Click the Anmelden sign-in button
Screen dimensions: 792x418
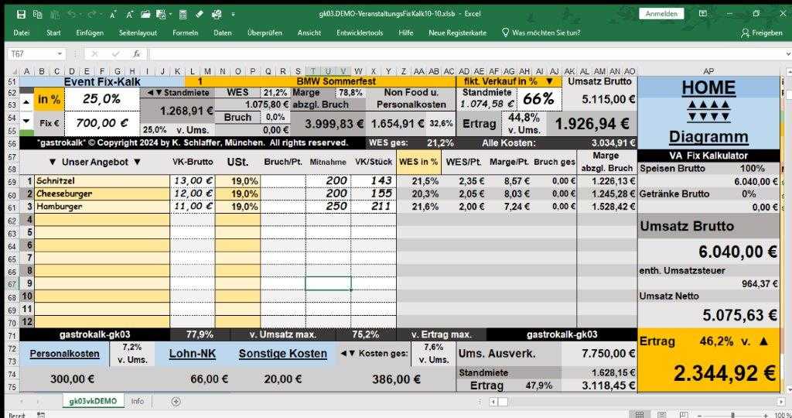[661, 14]
